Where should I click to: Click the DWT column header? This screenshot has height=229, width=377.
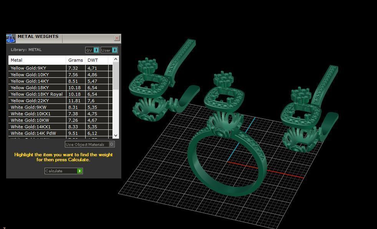click(x=97, y=60)
